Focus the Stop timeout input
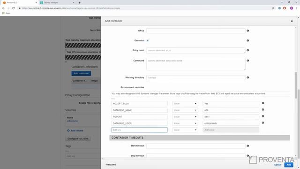 coord(196,155)
